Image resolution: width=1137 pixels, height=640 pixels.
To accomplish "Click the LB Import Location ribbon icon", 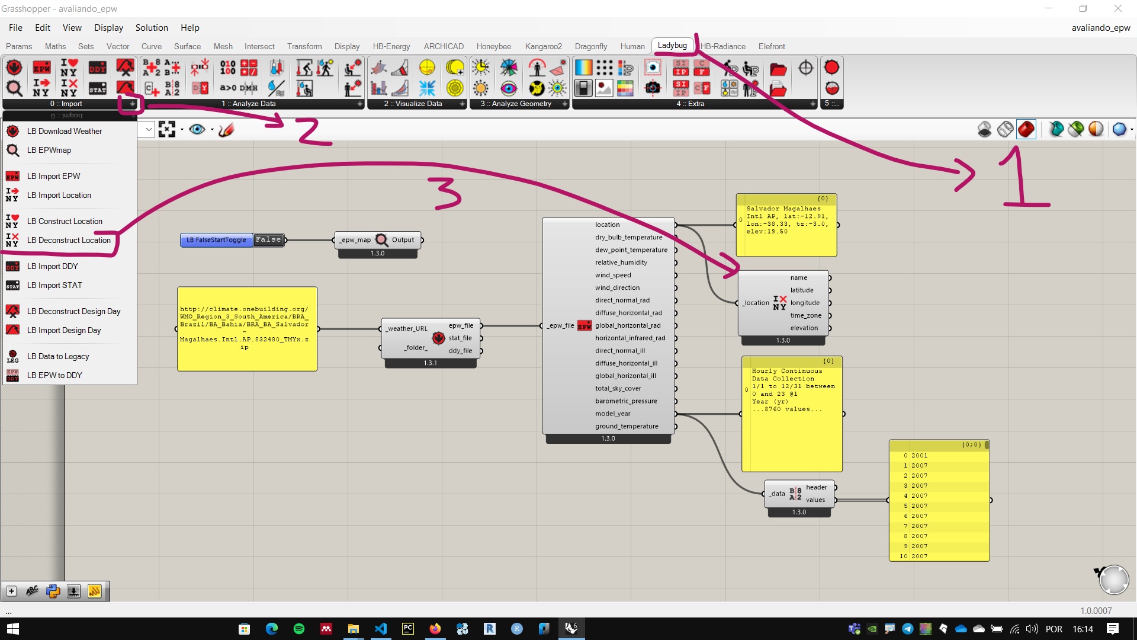I will click(41, 88).
